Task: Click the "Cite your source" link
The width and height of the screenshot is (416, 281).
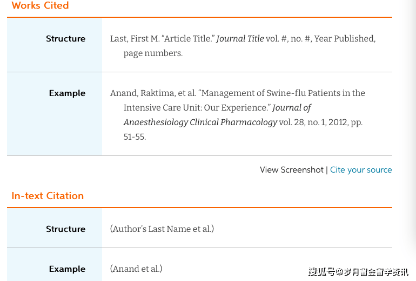Action: [361, 170]
